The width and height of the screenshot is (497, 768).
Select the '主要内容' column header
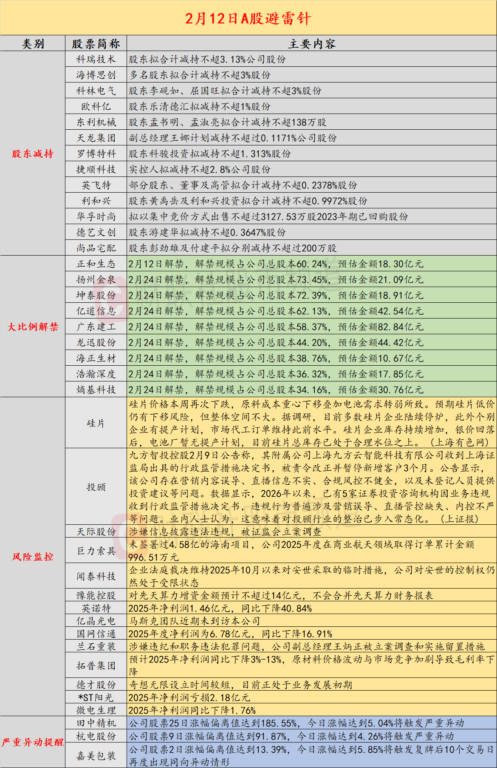(x=312, y=44)
